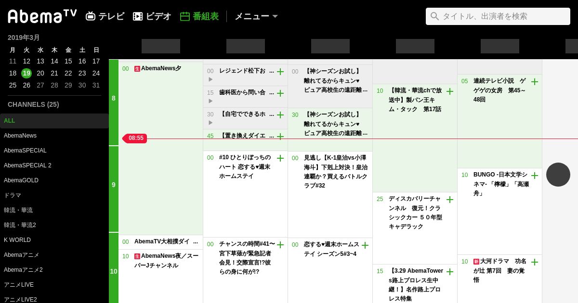Image resolution: width=578 pixels, height=303 pixels.
Task: Select March 20 in calendar
Action: point(40,73)
